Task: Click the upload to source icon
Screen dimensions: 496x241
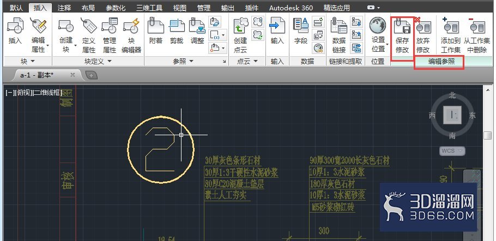Action: [357, 35]
